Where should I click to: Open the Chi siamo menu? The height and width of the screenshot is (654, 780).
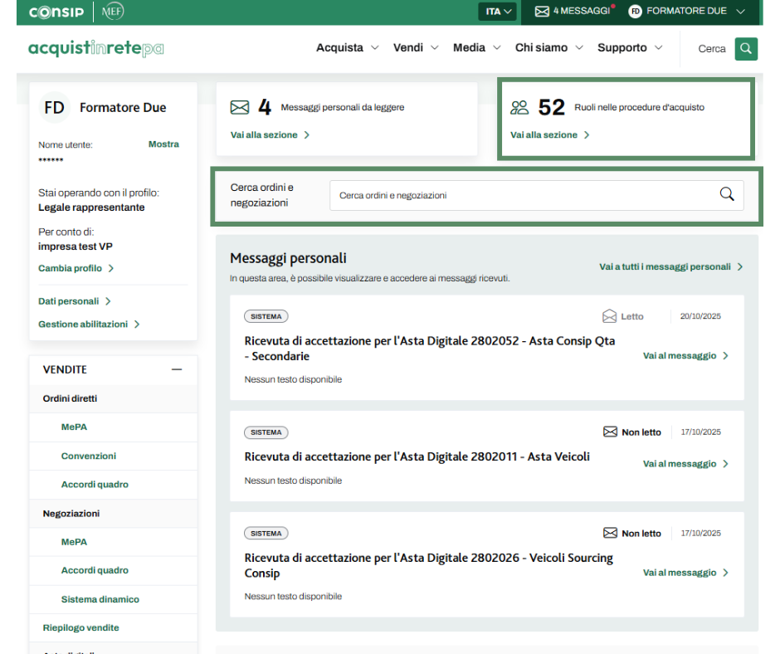548,48
